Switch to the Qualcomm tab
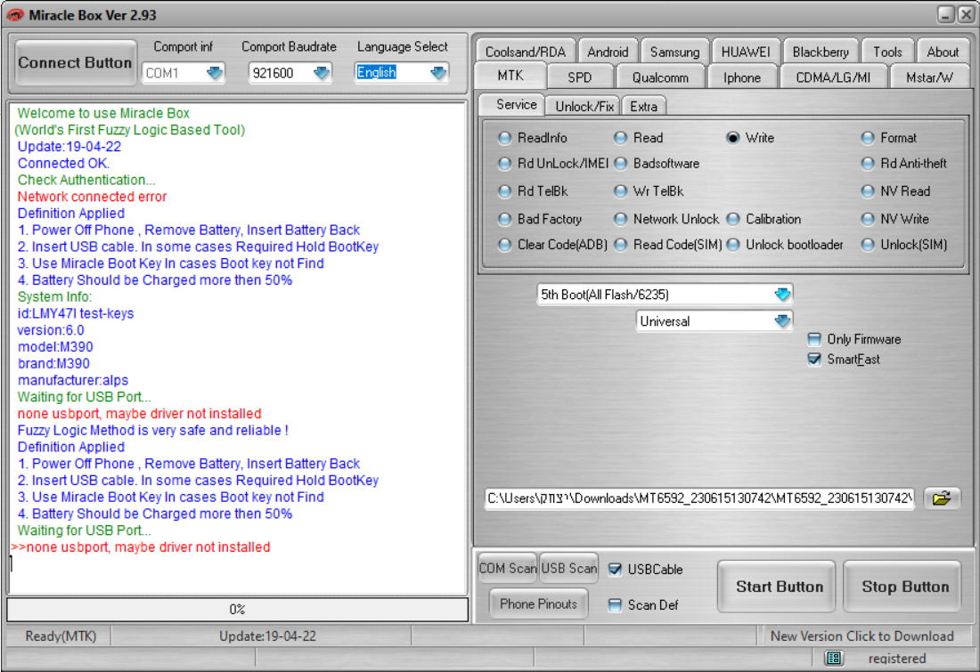Image resolution: width=980 pixels, height=672 pixels. tap(660, 77)
